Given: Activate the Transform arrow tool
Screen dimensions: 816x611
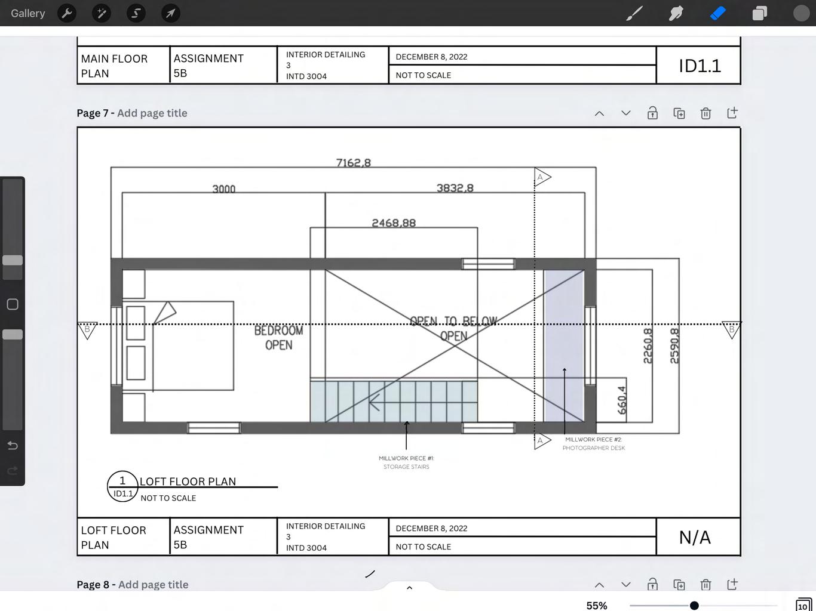Looking at the screenshot, I should click(171, 13).
